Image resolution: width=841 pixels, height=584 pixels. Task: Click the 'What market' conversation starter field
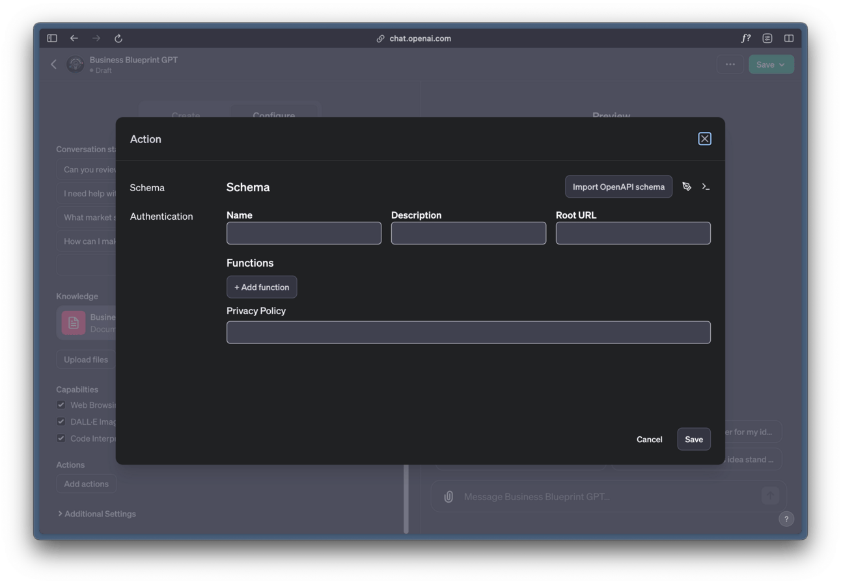[86, 217]
